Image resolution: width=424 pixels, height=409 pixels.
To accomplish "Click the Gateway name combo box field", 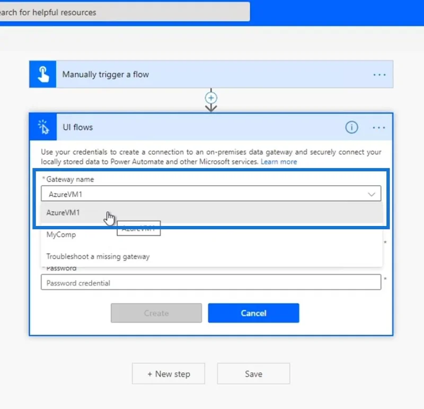I will [x=211, y=194].
